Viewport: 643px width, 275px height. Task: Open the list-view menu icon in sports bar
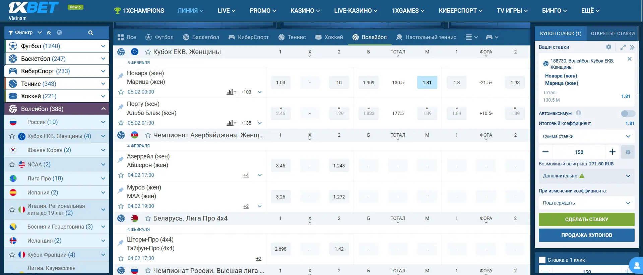pos(472,37)
